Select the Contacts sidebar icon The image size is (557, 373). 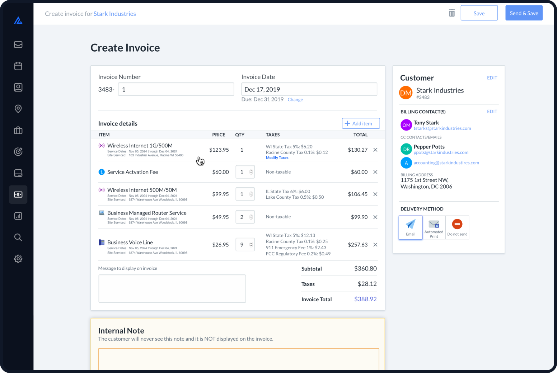coord(18,87)
